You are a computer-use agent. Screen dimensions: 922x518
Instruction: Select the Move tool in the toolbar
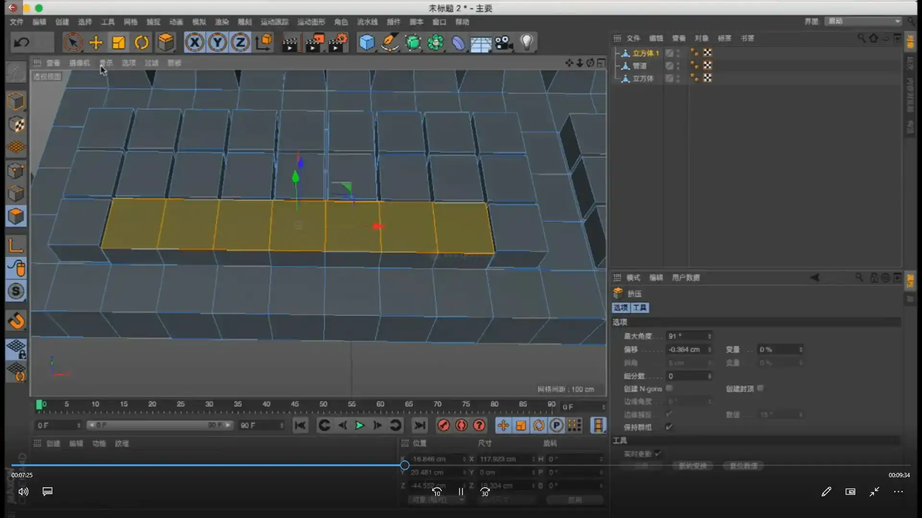click(x=96, y=43)
